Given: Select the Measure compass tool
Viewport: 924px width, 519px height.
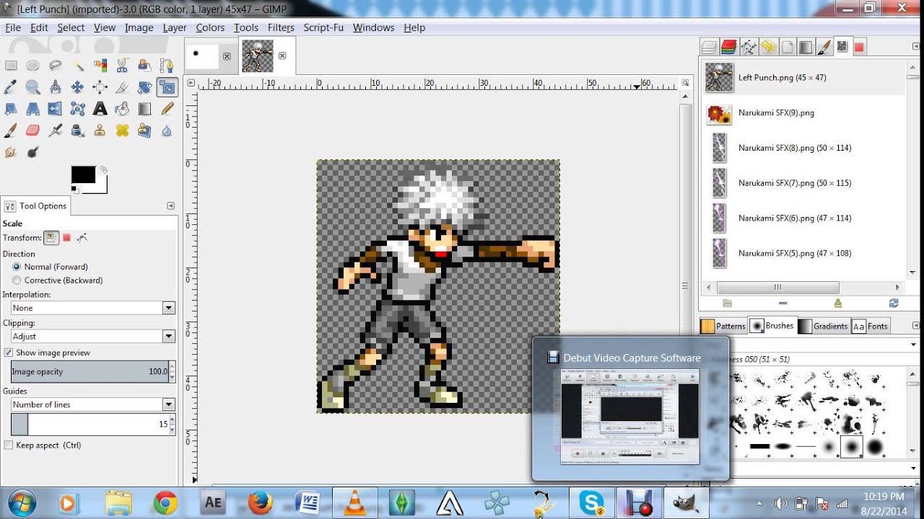Looking at the screenshot, I should 55,87.
